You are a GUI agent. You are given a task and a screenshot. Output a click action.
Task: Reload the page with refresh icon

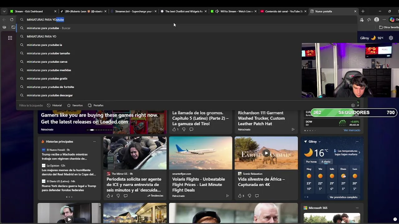click(12, 20)
